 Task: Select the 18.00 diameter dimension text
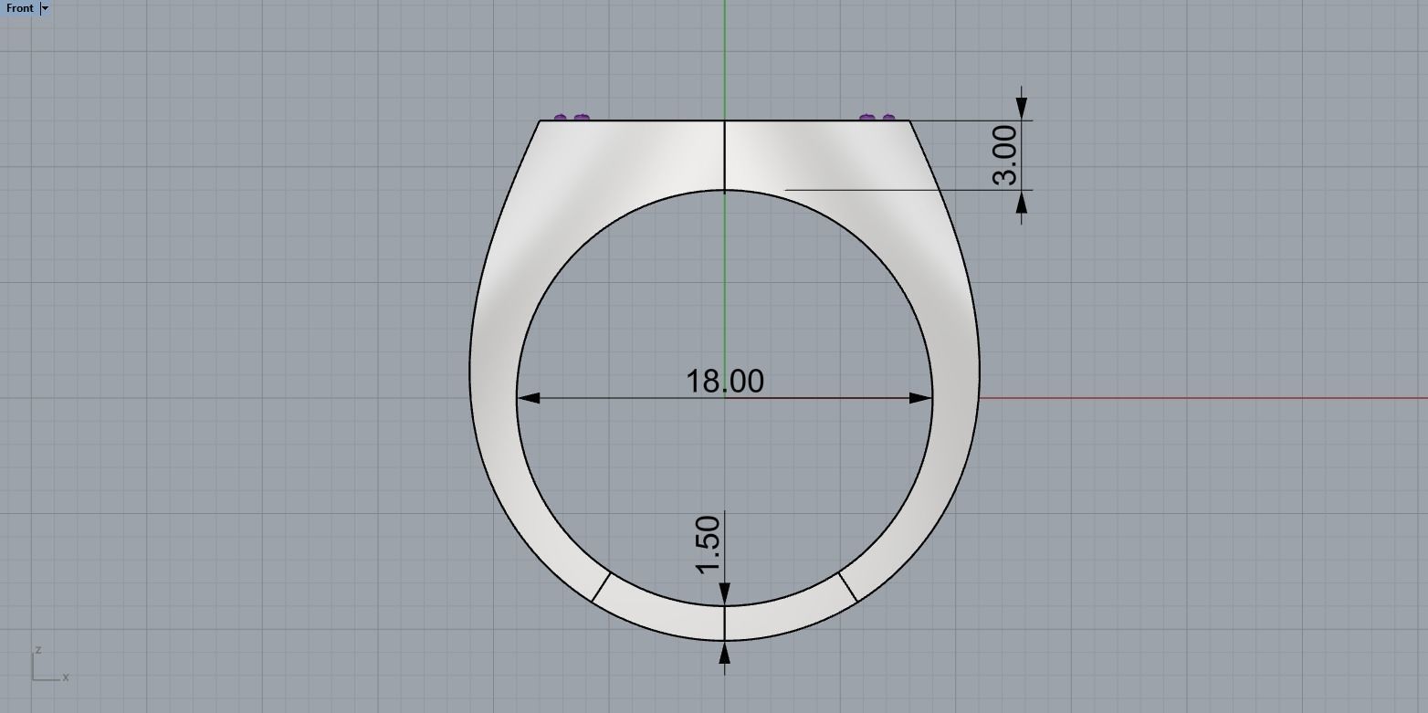tap(724, 381)
